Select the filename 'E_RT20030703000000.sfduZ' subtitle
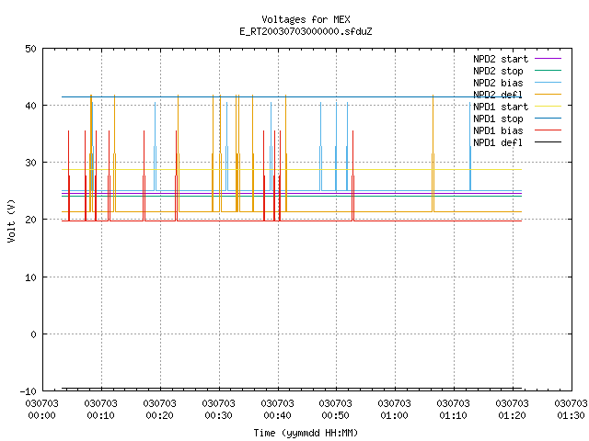The height and width of the screenshot is (441, 589). click(306, 31)
